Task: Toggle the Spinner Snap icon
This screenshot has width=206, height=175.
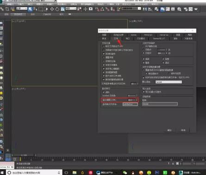Action: 113,9
